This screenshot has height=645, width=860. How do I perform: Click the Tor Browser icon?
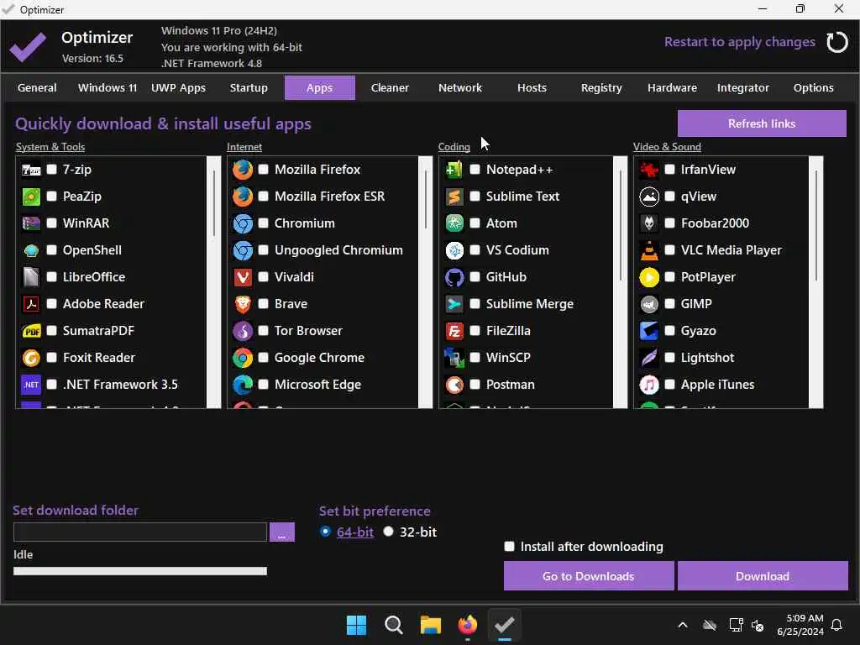pyautogui.click(x=243, y=331)
